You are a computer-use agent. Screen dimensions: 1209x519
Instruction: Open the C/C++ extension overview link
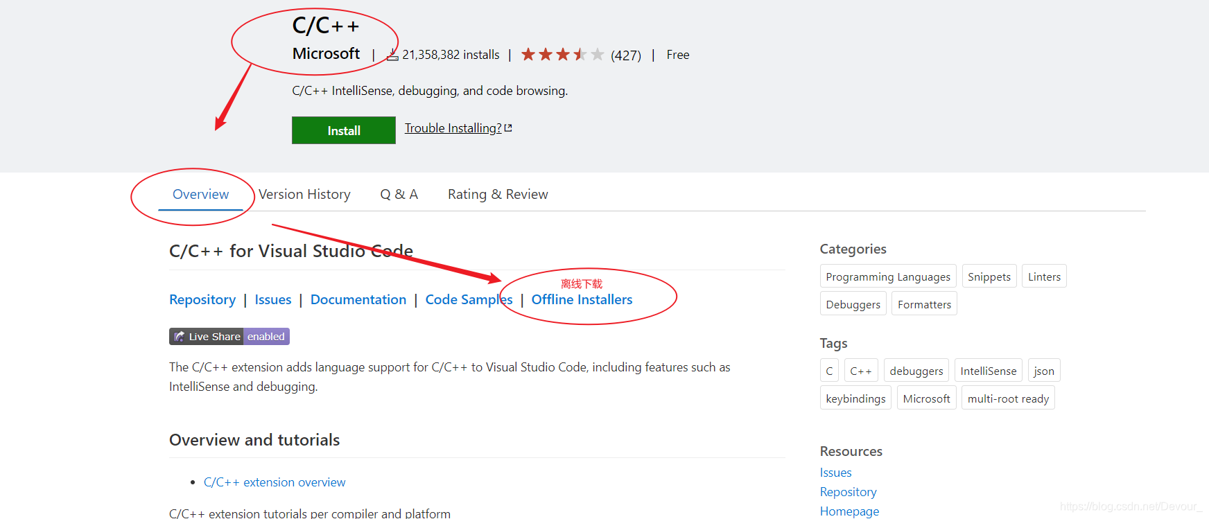(x=275, y=482)
